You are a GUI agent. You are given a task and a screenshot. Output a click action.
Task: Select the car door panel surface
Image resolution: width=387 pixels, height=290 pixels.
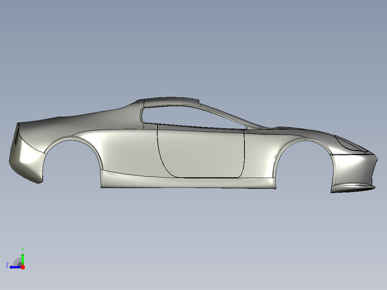pos(201,153)
